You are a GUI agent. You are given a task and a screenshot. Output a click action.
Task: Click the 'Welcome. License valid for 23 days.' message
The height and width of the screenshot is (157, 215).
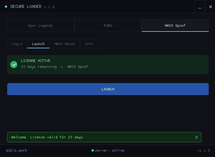coord(48,137)
